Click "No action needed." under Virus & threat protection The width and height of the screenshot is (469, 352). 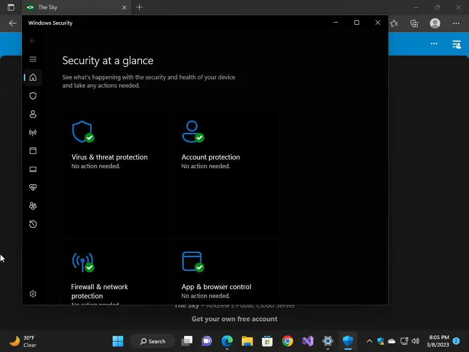96,166
